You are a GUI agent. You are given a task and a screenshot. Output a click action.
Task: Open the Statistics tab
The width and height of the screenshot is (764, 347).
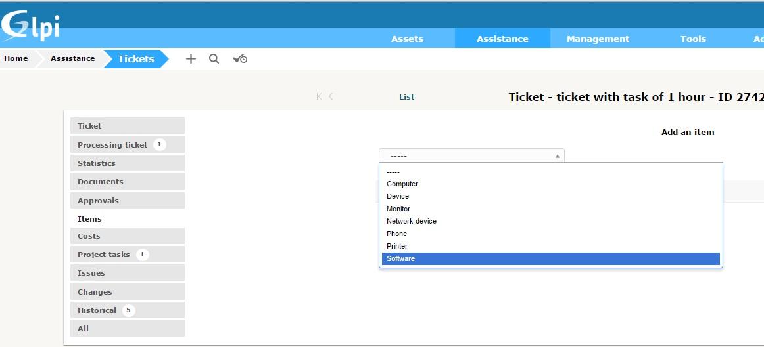tap(128, 163)
